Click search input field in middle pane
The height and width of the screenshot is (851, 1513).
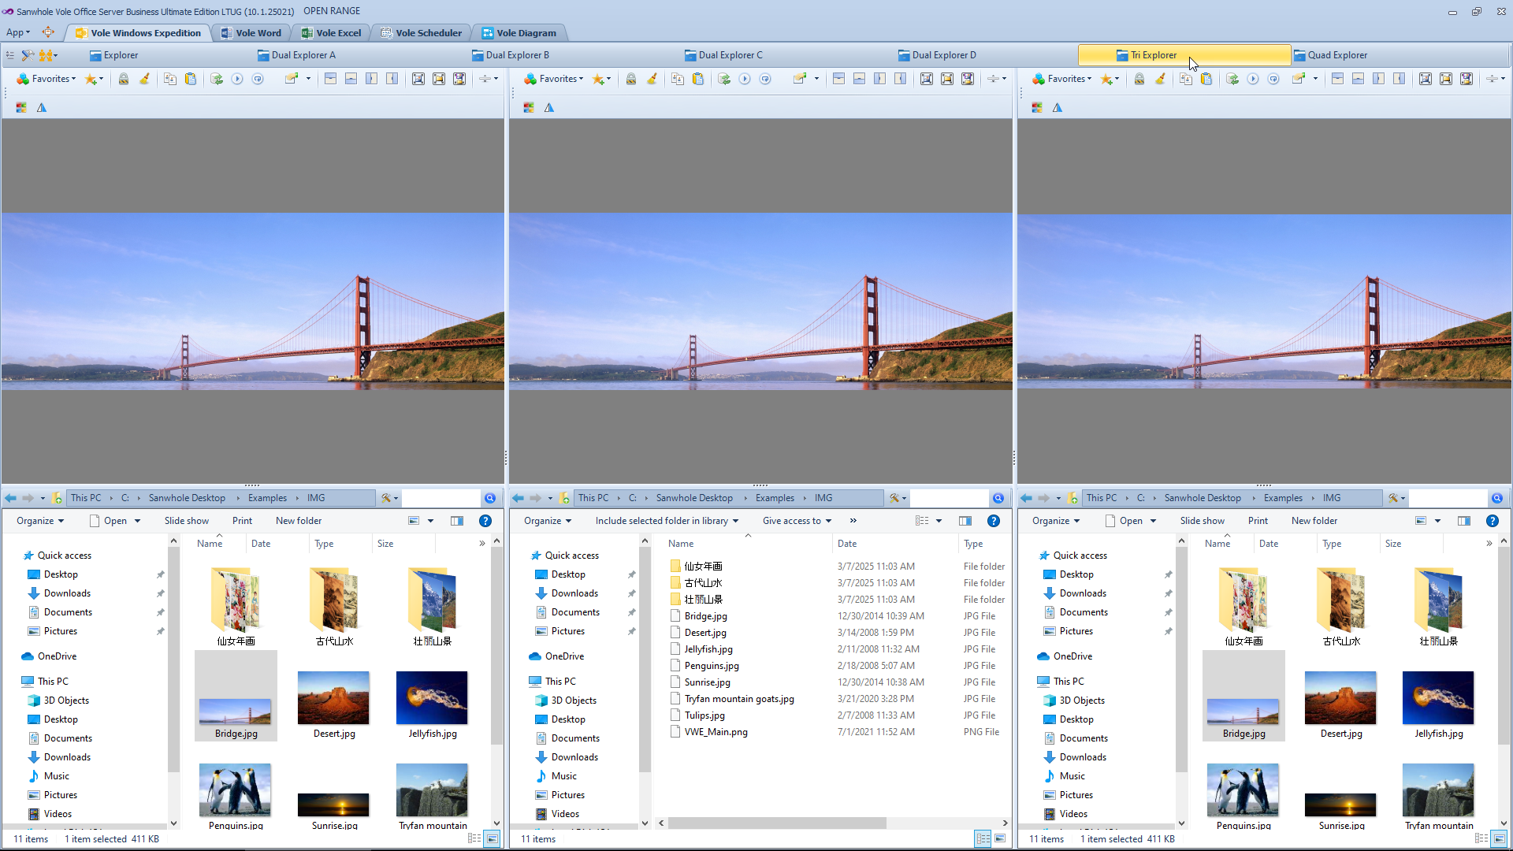[949, 498]
